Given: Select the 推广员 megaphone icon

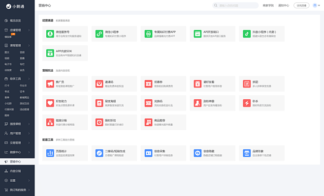Looking at the screenshot, I should (x=50, y=84).
